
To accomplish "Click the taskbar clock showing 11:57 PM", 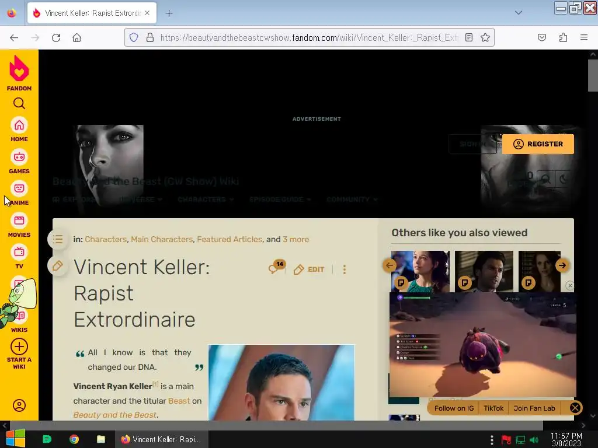I will (566, 439).
